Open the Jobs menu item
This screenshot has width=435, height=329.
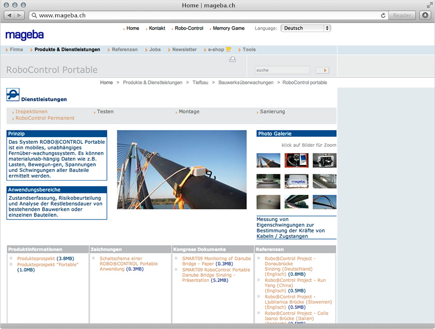pos(155,50)
